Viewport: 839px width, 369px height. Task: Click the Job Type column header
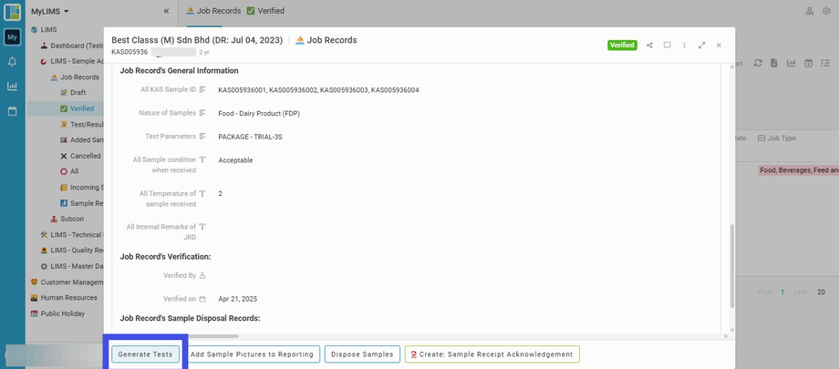coord(777,138)
